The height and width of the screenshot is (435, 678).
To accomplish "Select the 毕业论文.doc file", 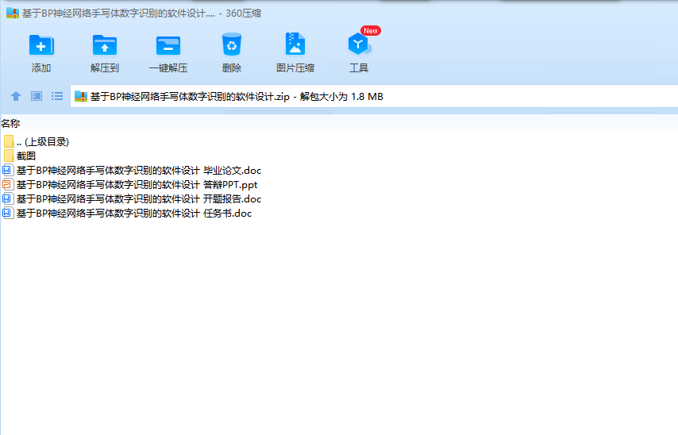I will 132,171.
